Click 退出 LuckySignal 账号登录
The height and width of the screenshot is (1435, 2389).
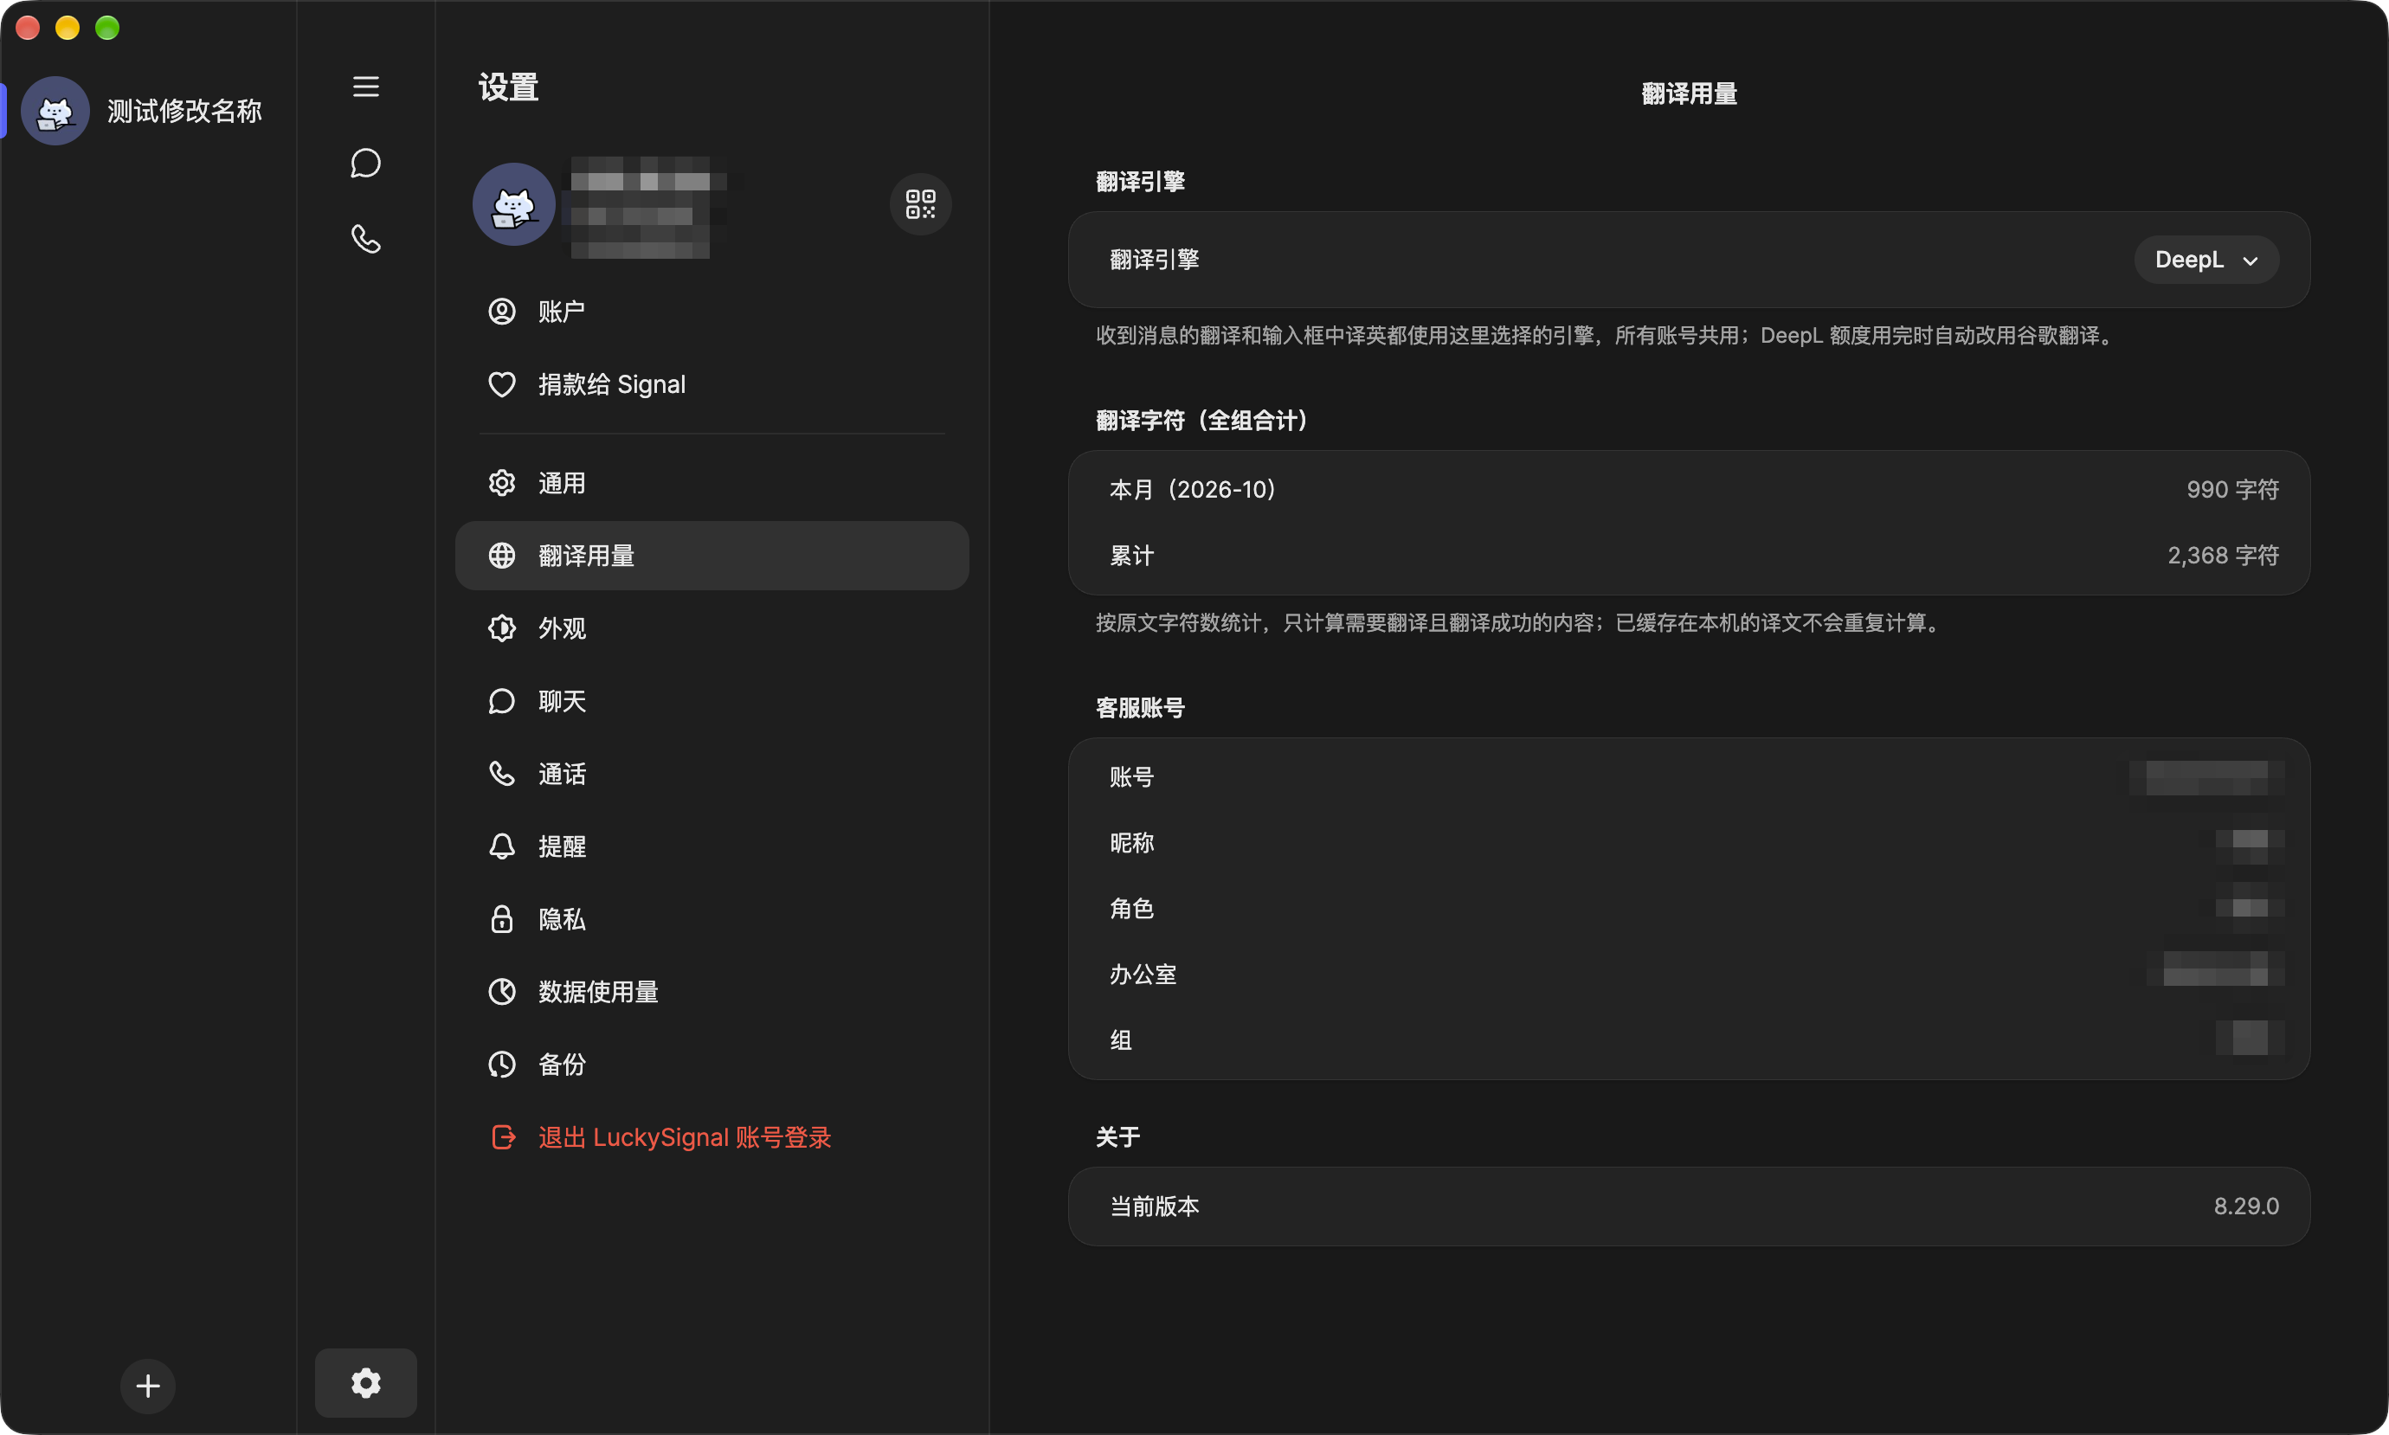(712, 1137)
